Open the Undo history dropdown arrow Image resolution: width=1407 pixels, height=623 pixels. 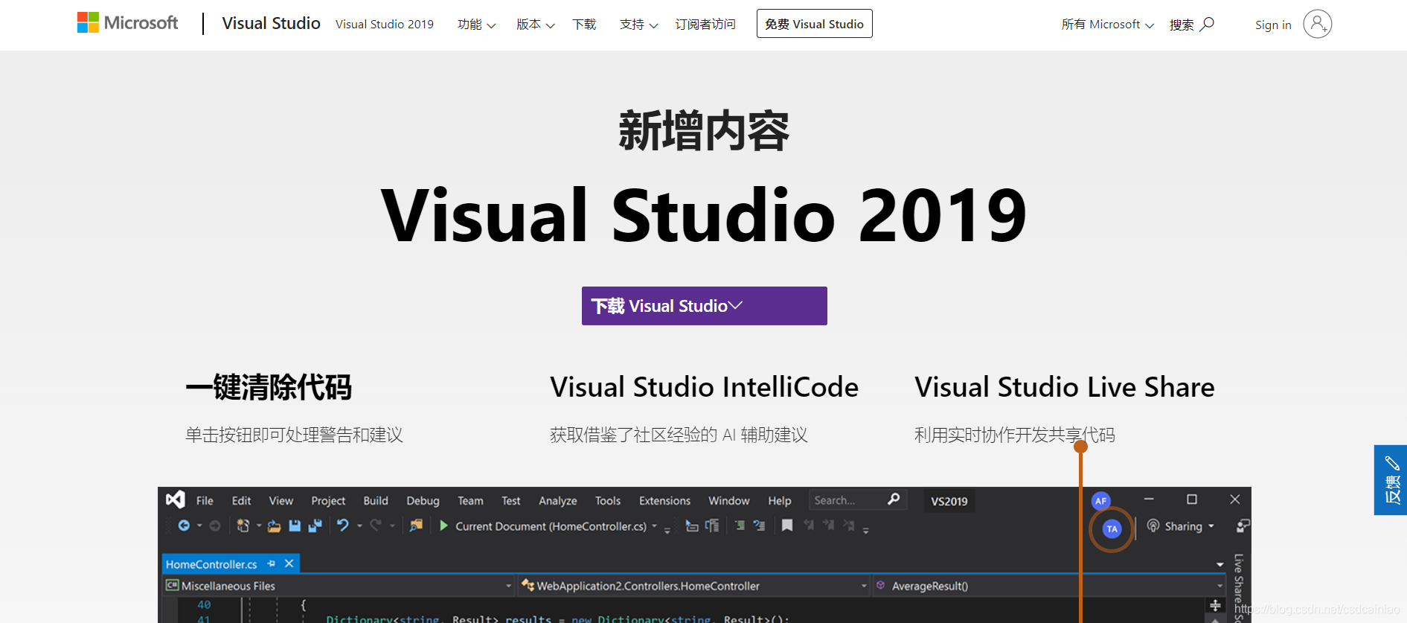(x=359, y=526)
